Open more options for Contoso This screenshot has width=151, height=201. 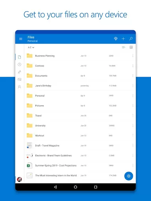point(133,66)
